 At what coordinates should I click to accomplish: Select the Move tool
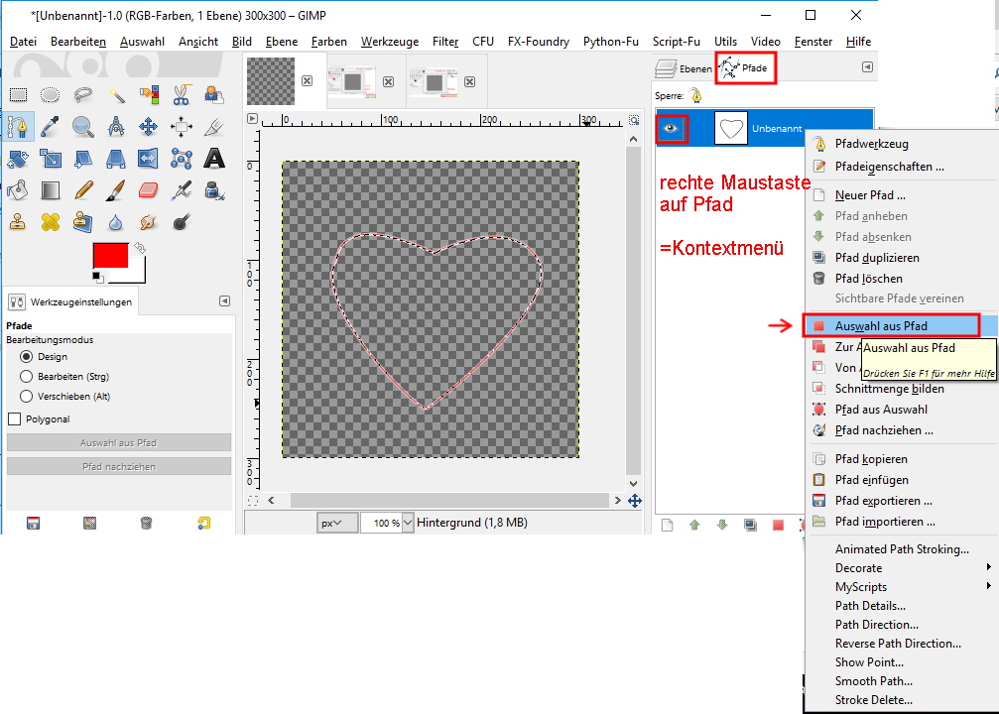149,127
